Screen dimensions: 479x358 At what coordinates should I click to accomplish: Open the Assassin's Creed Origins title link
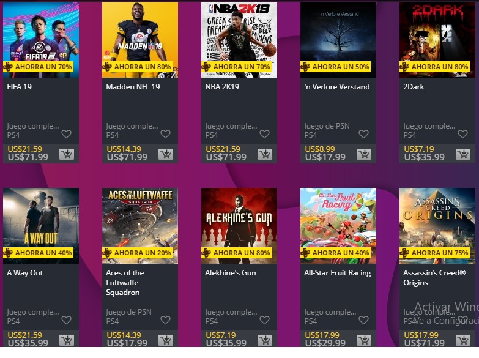[434, 278]
